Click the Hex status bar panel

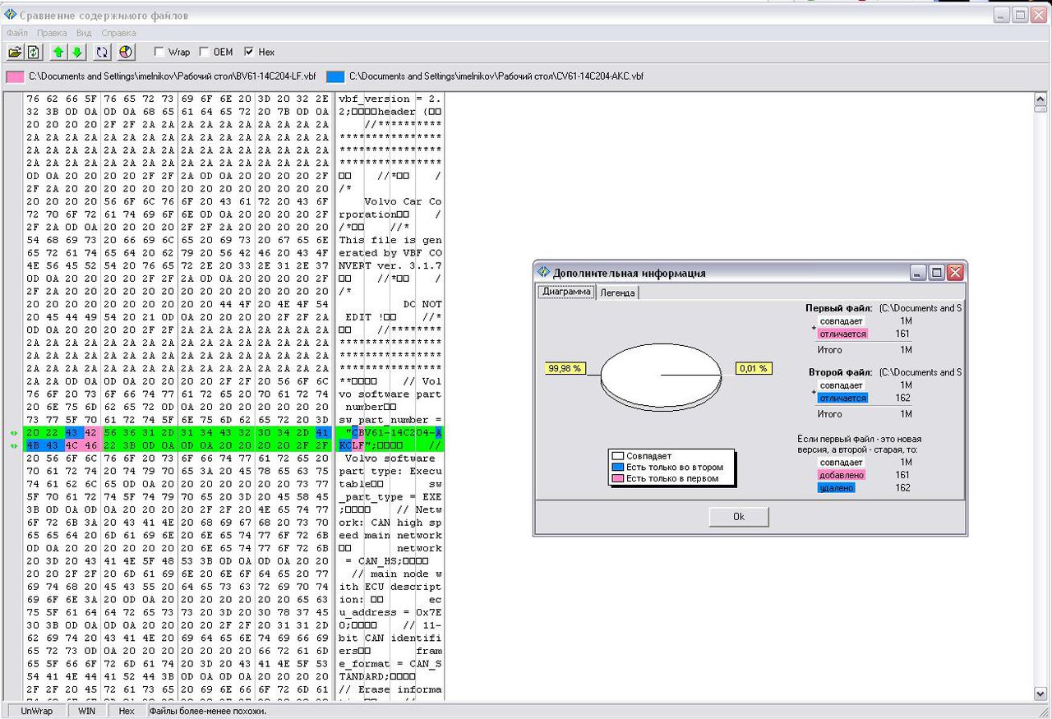[x=127, y=711]
